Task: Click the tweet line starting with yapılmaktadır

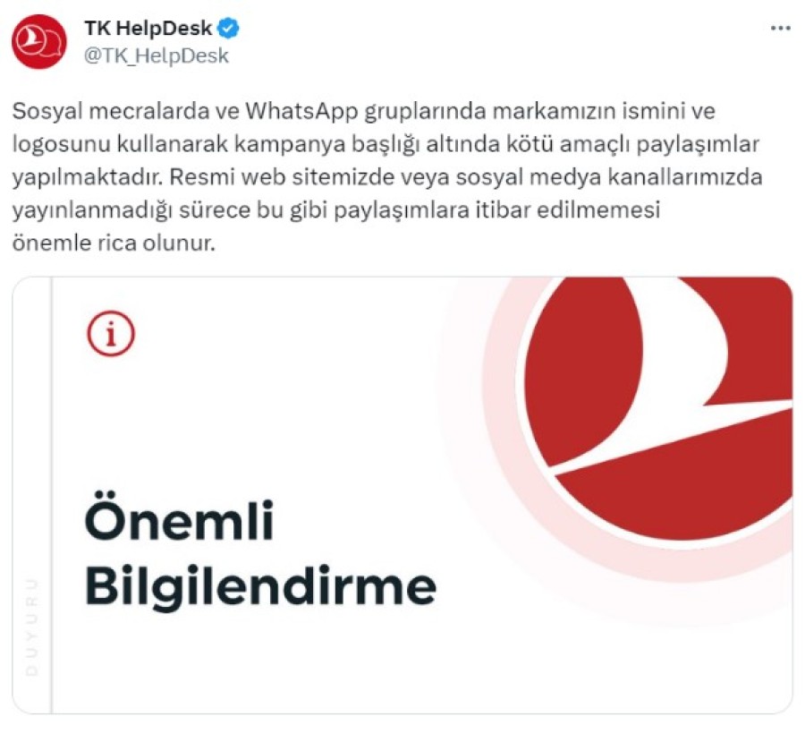Action: [x=387, y=177]
